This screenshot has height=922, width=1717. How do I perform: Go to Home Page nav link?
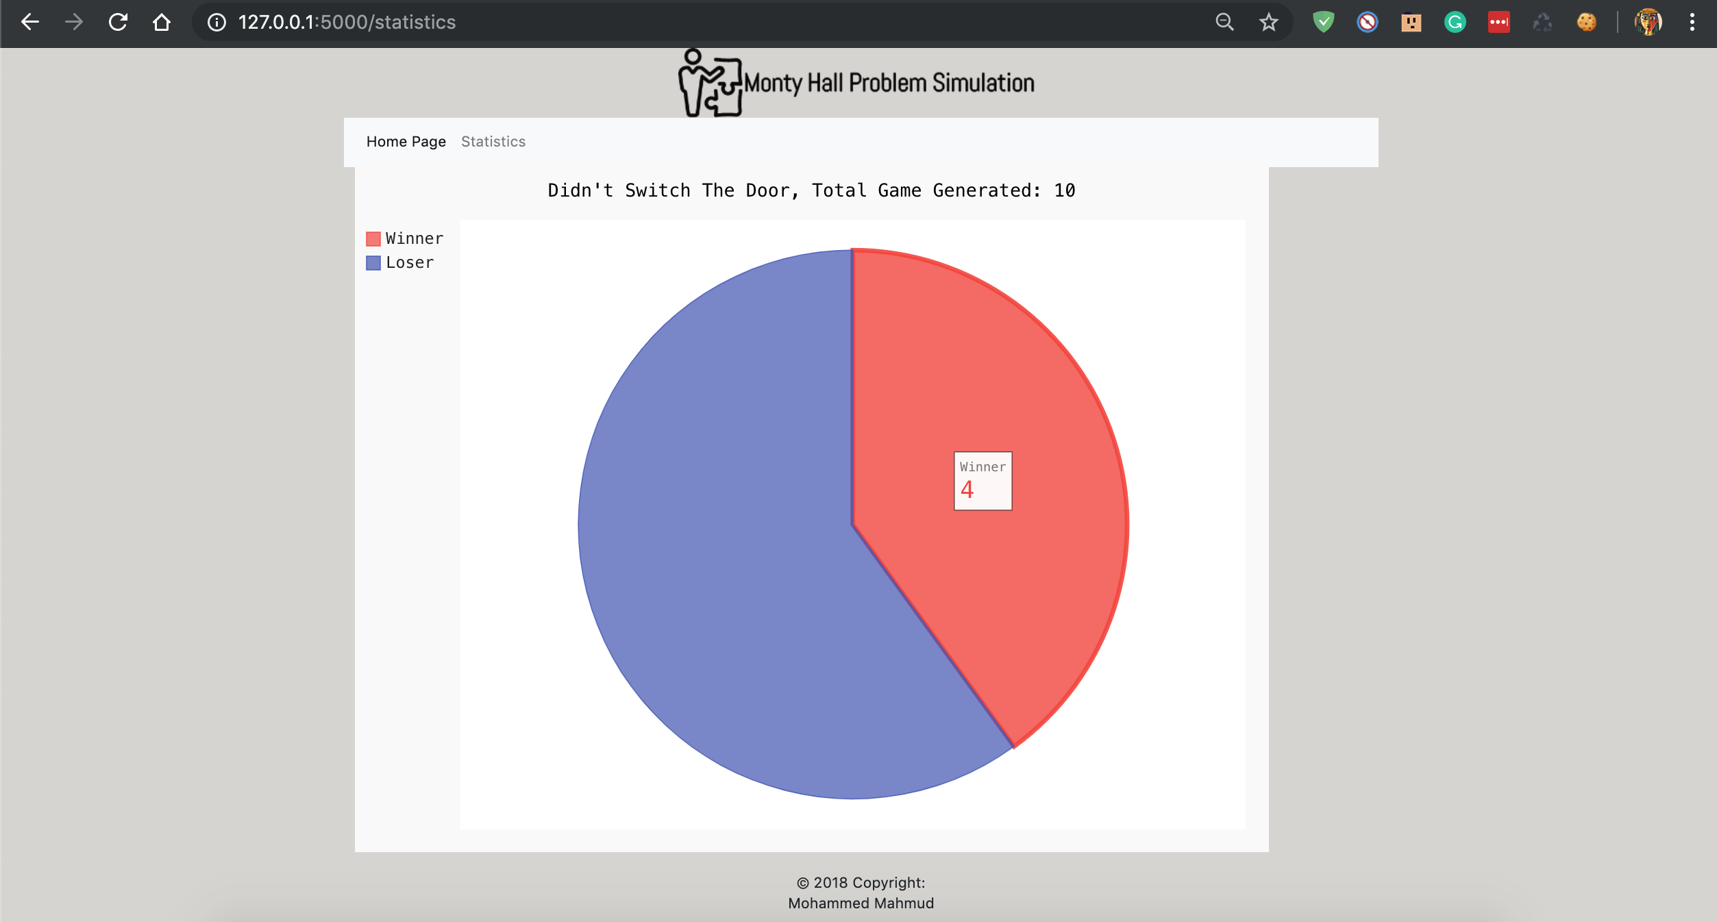[406, 142]
